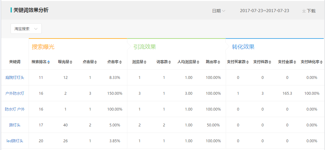Screen dimensions: 325x150
Task: Open keyword link 户外防水灯
Action: pos(15,93)
